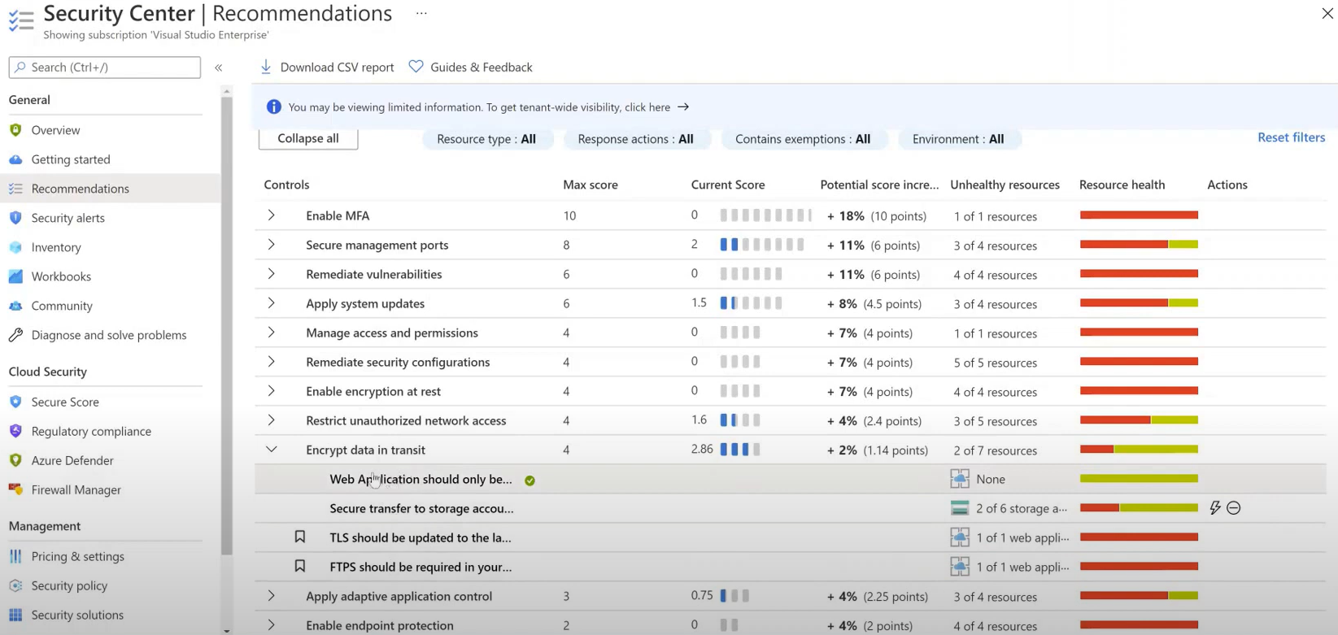Collapse the sidebar with the double-chevron icon
This screenshot has height=635, width=1338.
[x=219, y=67]
